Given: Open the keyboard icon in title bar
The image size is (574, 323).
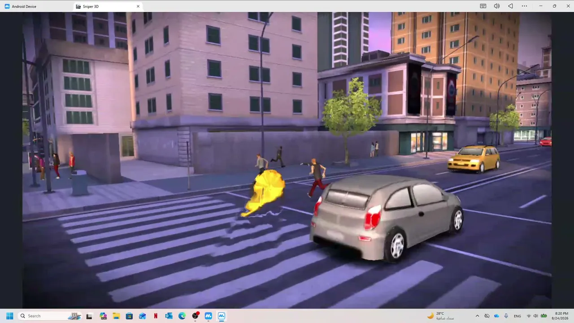Looking at the screenshot, I should pyautogui.click(x=483, y=6).
